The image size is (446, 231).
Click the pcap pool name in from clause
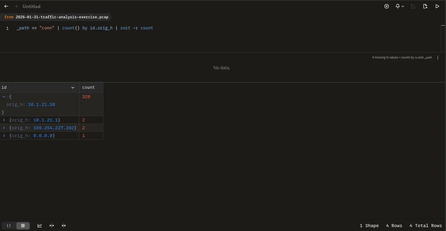point(62,17)
